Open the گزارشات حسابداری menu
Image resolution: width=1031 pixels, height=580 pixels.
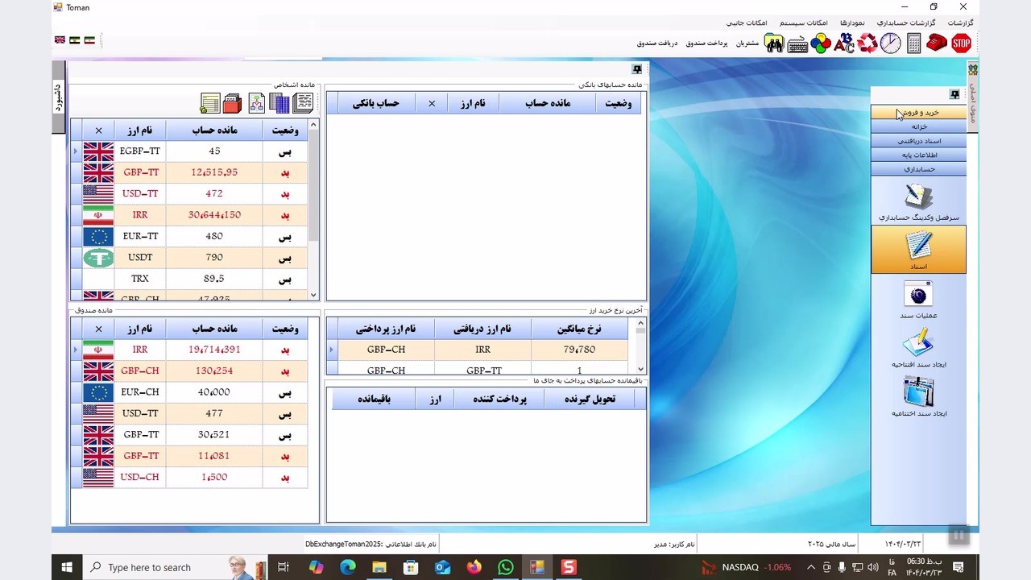tap(906, 23)
